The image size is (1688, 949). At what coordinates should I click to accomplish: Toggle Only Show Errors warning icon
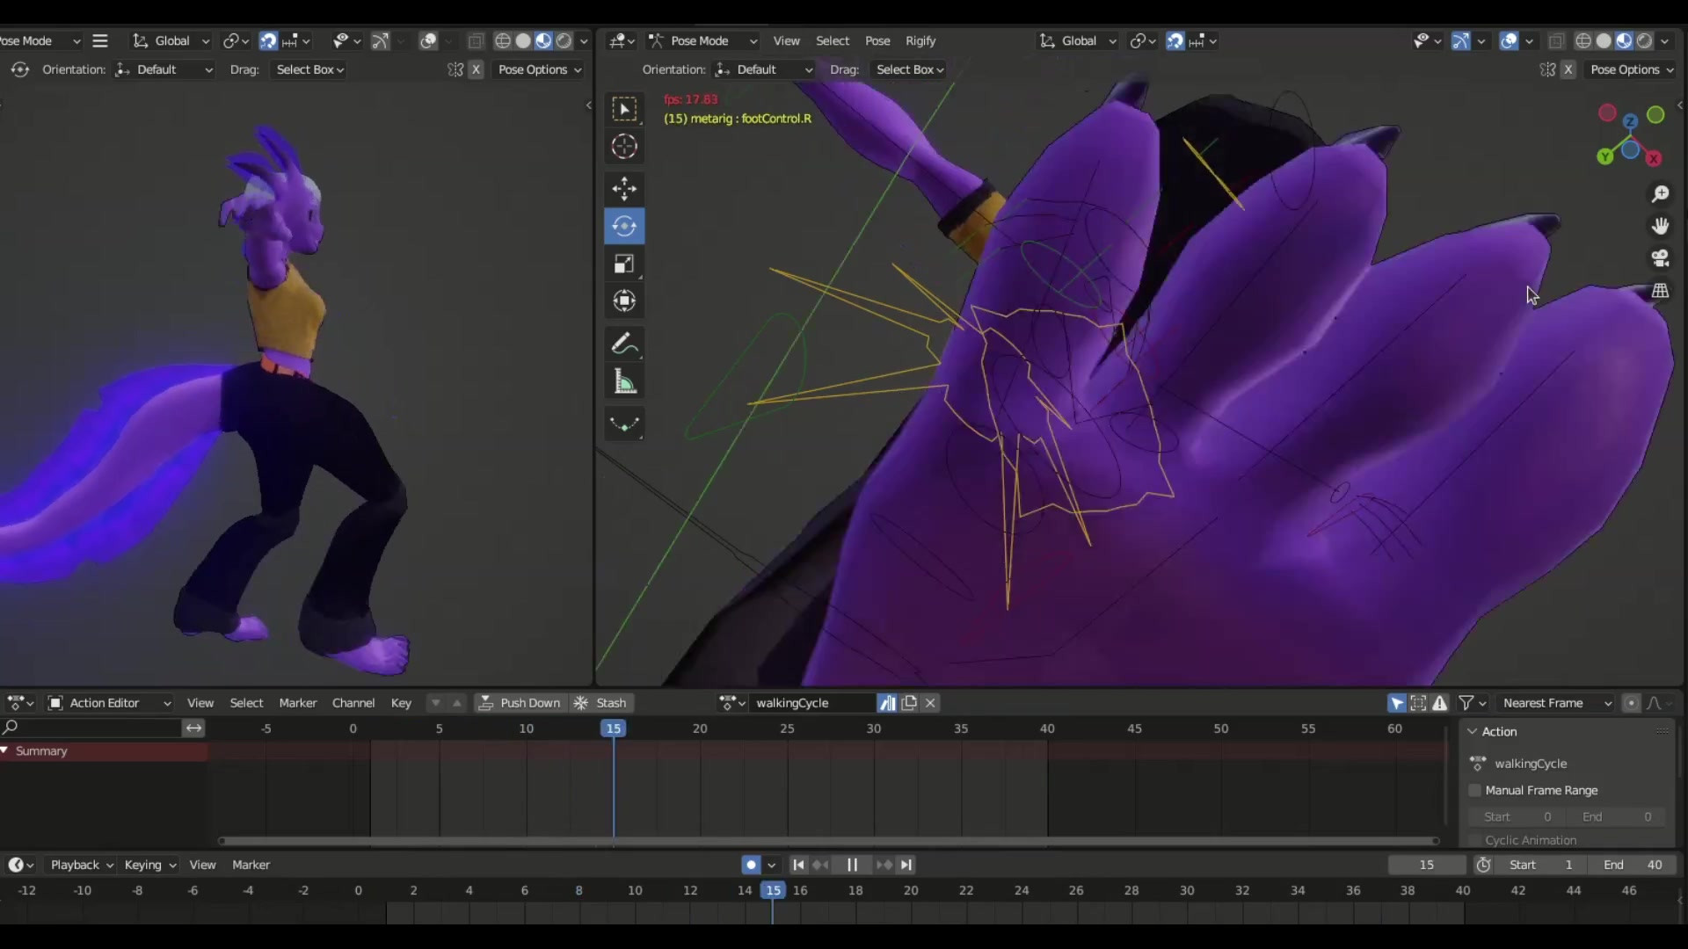[1439, 703]
